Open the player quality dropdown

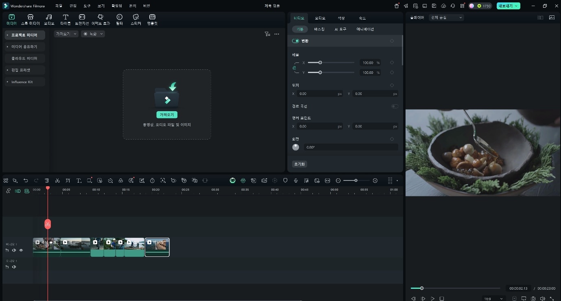[447, 17]
